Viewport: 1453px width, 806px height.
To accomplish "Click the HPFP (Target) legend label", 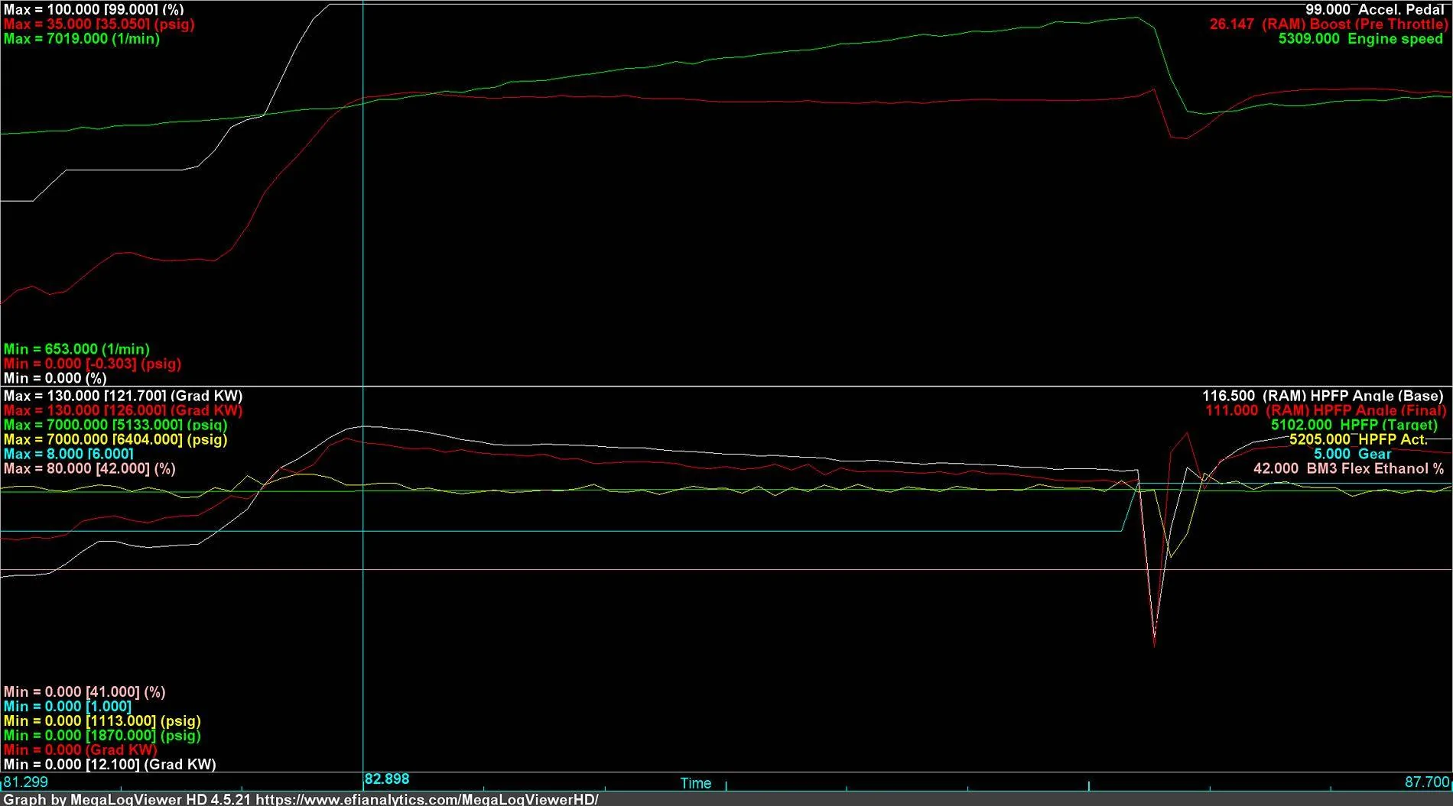I will click(1354, 426).
